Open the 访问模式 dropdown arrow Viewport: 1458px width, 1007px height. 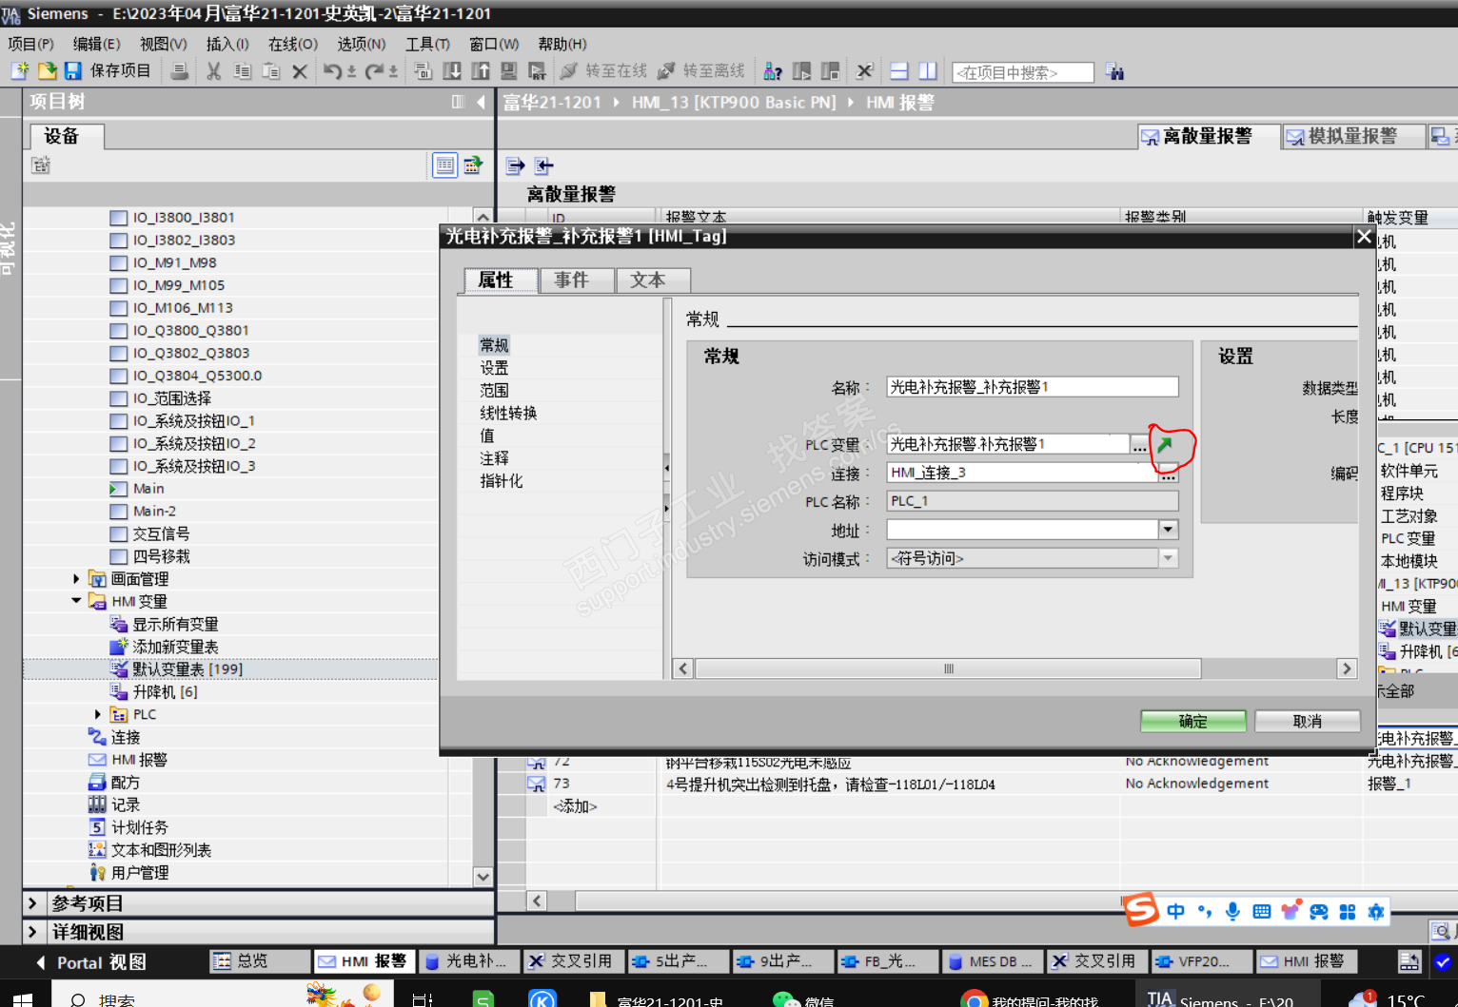[x=1169, y=558]
